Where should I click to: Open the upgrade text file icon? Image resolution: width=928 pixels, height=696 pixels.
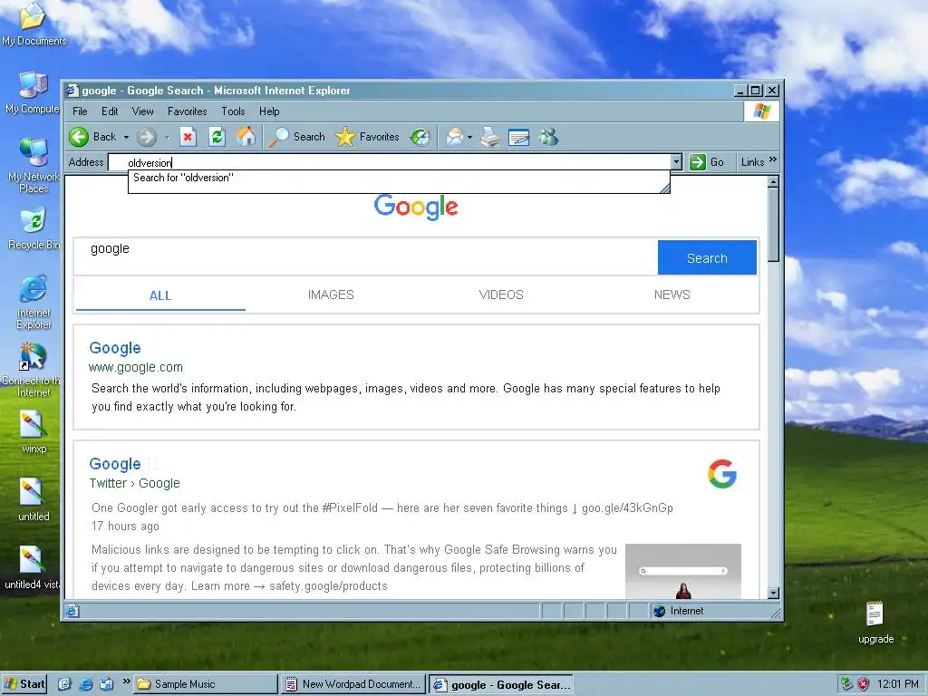coord(875,623)
